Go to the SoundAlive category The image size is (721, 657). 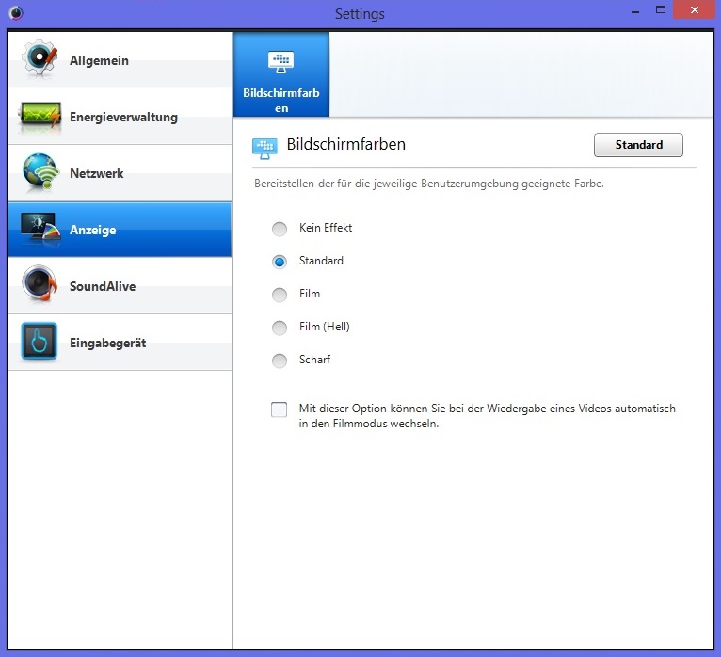[120, 286]
